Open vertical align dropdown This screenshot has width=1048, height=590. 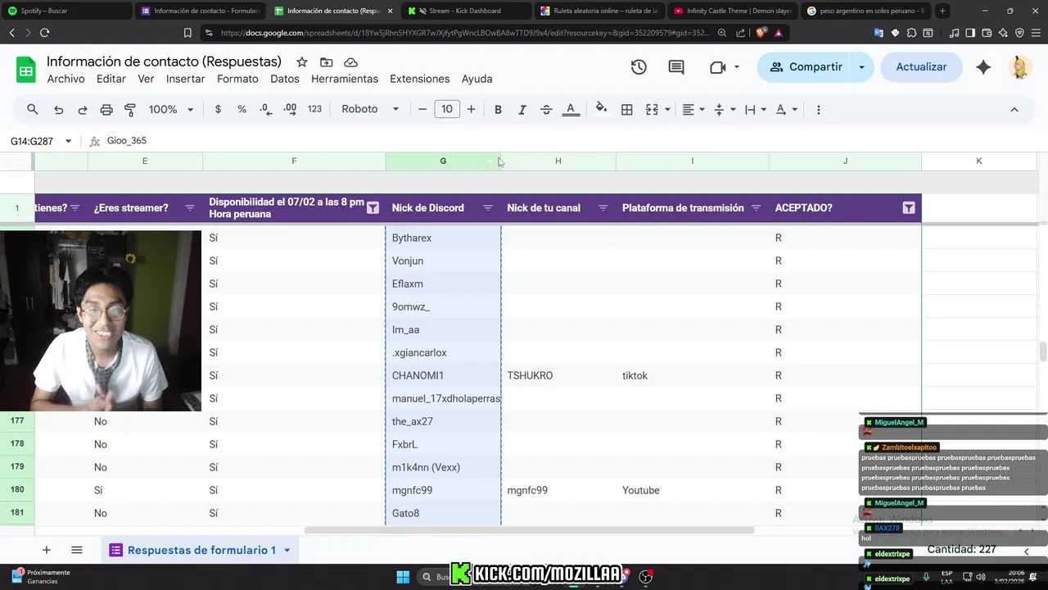tap(725, 109)
